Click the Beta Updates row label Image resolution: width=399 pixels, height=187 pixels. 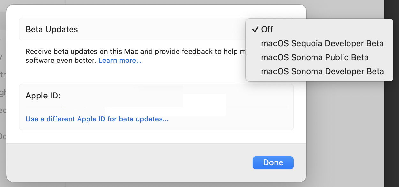[52, 29]
